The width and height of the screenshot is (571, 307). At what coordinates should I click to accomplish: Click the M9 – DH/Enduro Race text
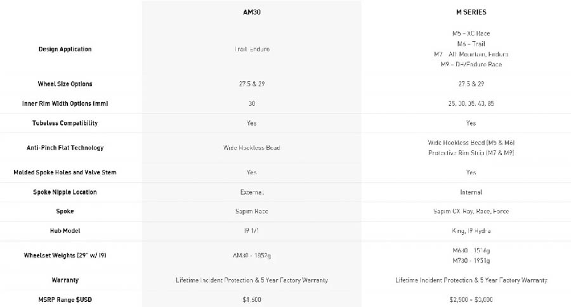tap(471, 65)
